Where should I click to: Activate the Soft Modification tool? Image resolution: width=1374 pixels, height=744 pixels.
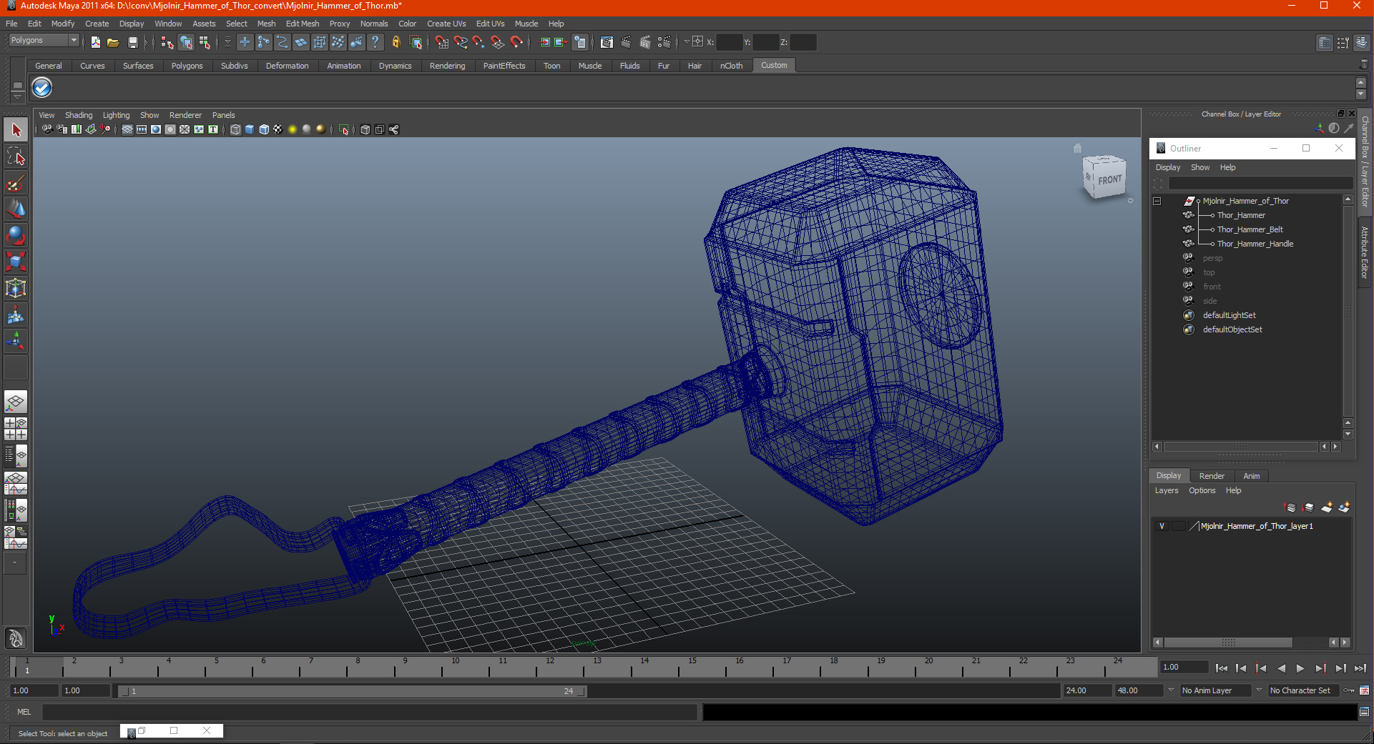[x=16, y=314]
